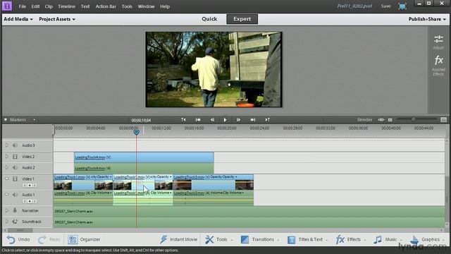
Task: Go to previous keyframe on Audio 1 track
Action: click(25, 201)
